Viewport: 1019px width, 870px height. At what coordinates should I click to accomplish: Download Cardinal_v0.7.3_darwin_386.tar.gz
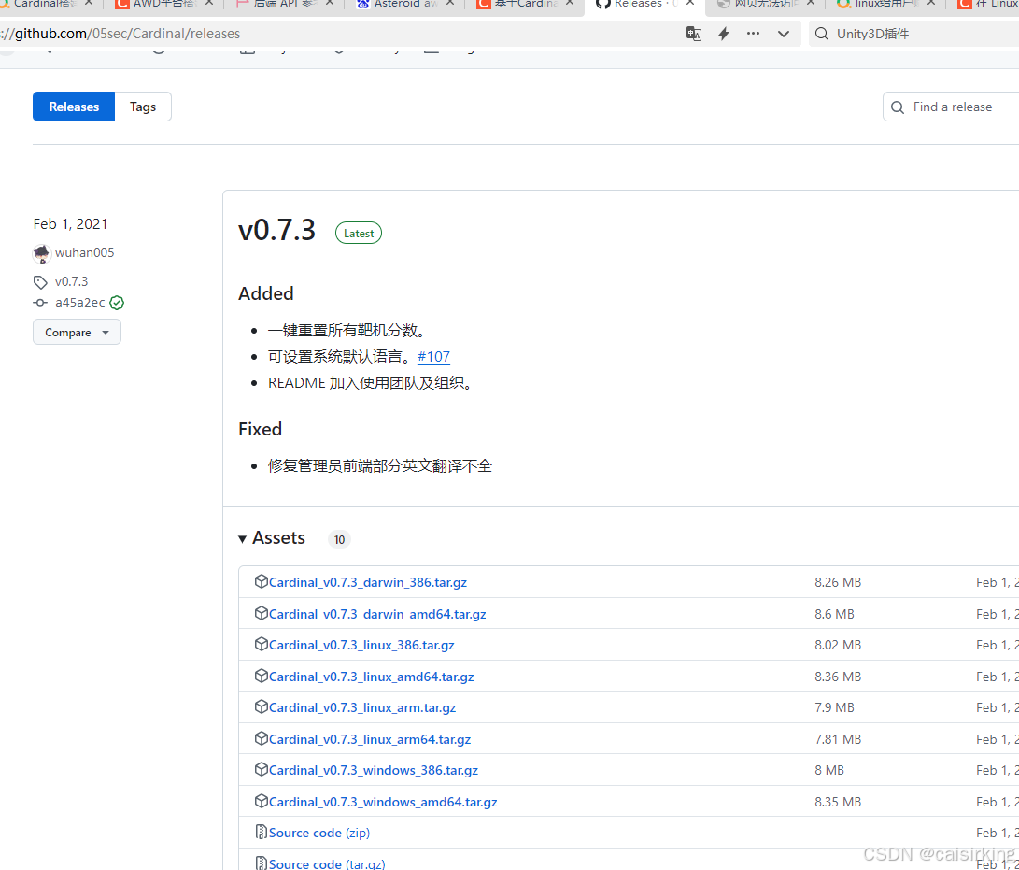pyautogui.click(x=368, y=582)
